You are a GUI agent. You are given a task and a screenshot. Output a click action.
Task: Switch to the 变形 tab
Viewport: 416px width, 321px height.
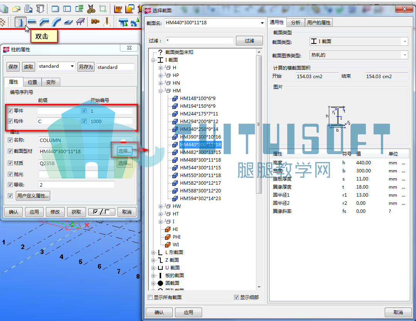click(51, 82)
